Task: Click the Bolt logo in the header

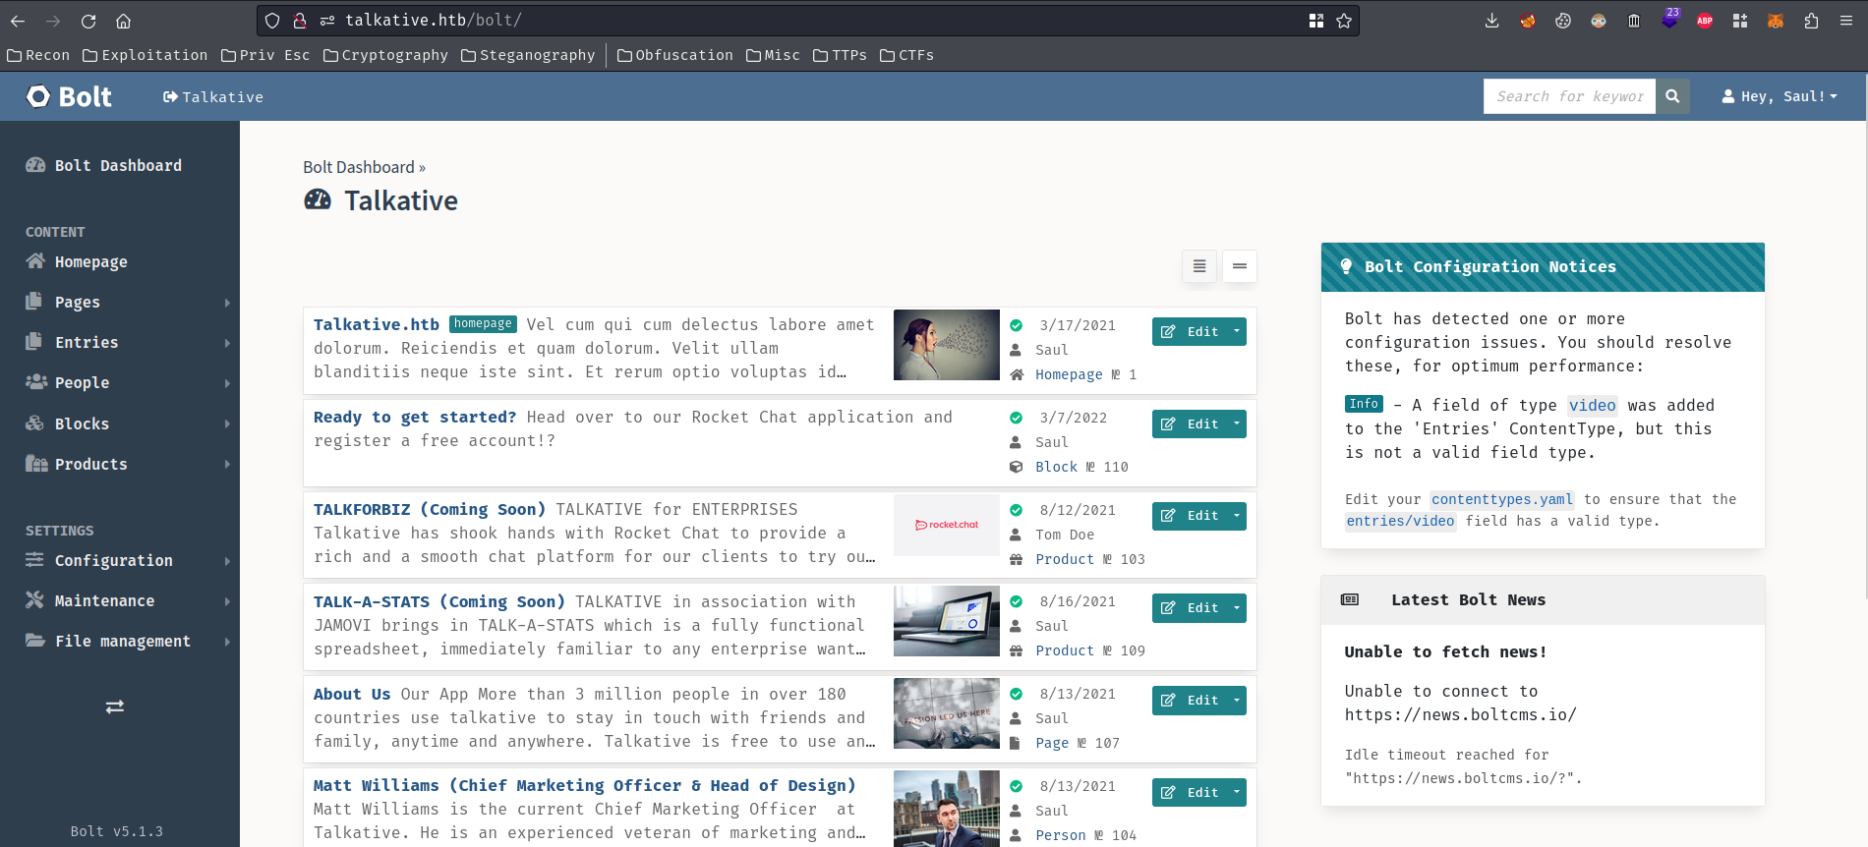Action: click(70, 96)
